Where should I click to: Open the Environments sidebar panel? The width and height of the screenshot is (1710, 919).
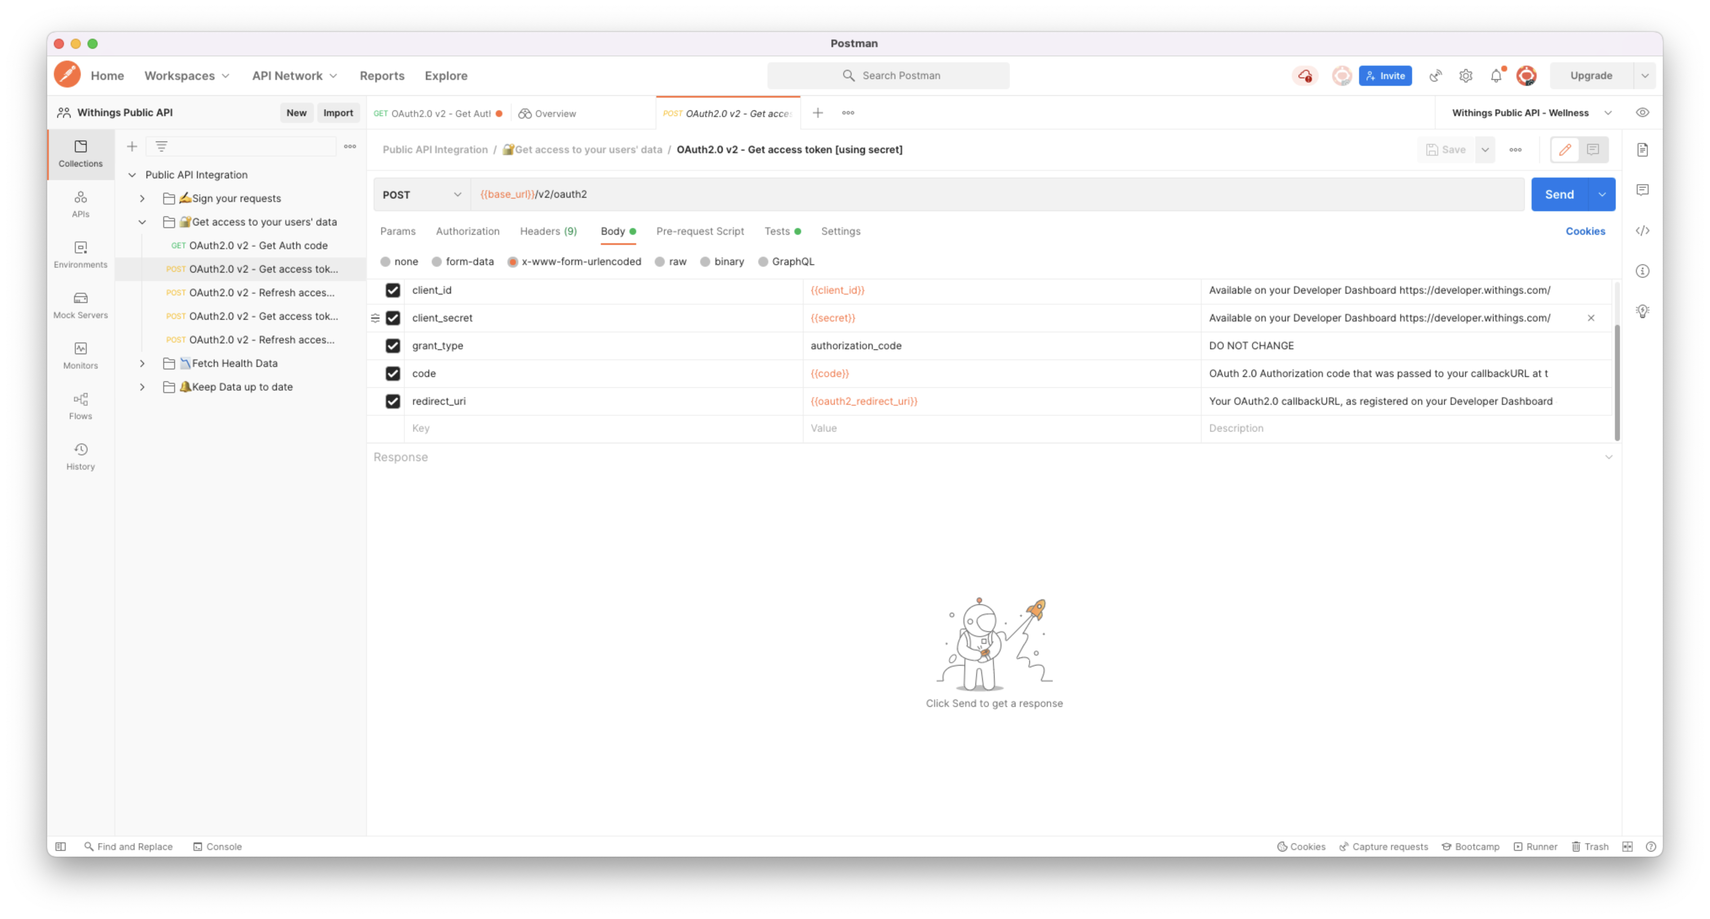[80, 254]
